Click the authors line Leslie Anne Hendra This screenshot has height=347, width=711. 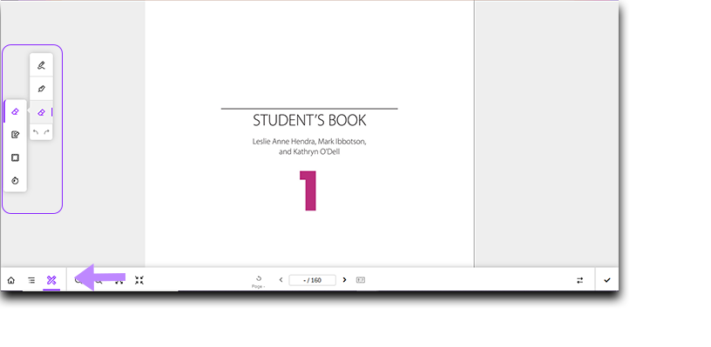click(x=309, y=142)
